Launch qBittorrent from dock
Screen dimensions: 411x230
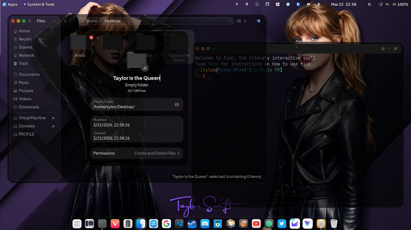[153, 223]
